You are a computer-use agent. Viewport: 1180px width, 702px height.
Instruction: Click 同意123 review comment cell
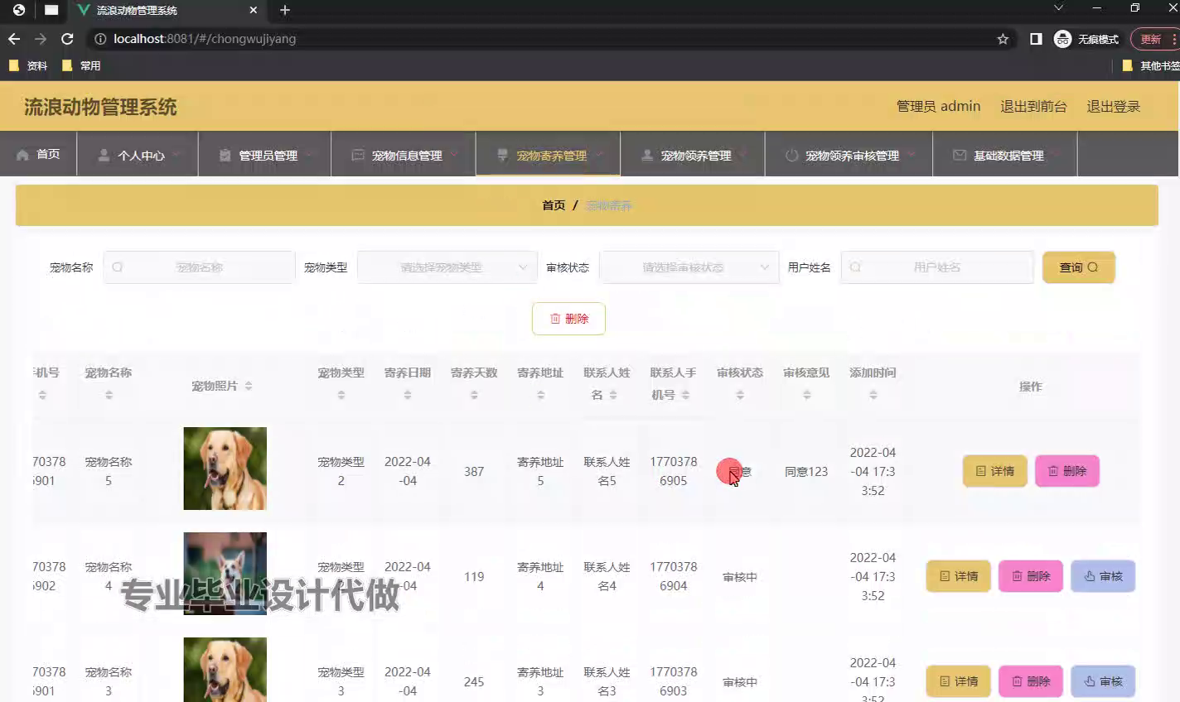pyautogui.click(x=806, y=471)
